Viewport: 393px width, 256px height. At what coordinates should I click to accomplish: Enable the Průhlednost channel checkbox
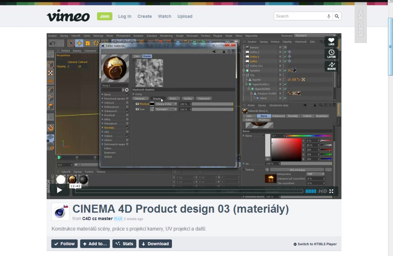(x=127, y=107)
